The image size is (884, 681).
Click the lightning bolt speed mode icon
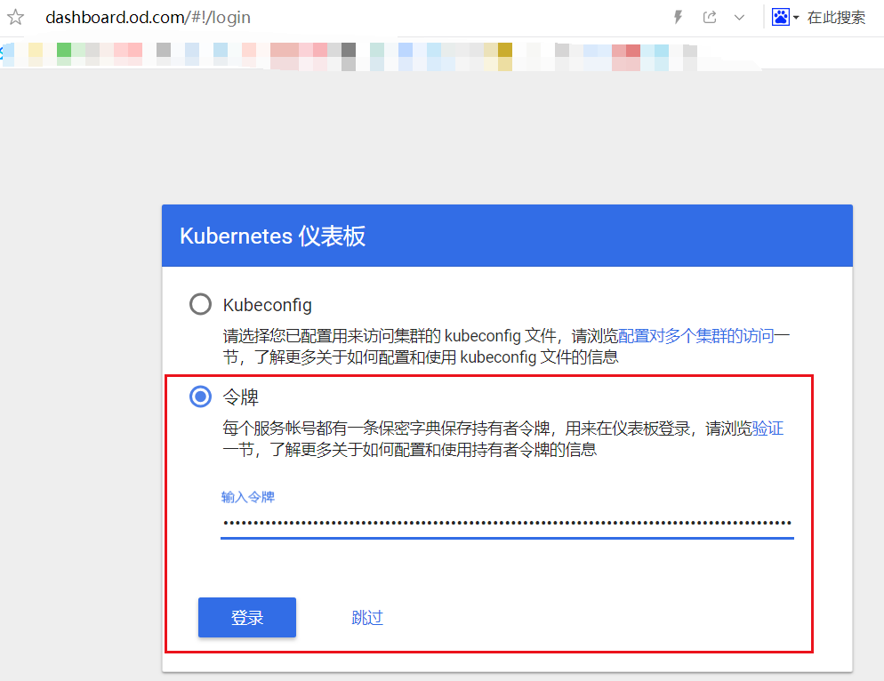pyautogui.click(x=679, y=17)
